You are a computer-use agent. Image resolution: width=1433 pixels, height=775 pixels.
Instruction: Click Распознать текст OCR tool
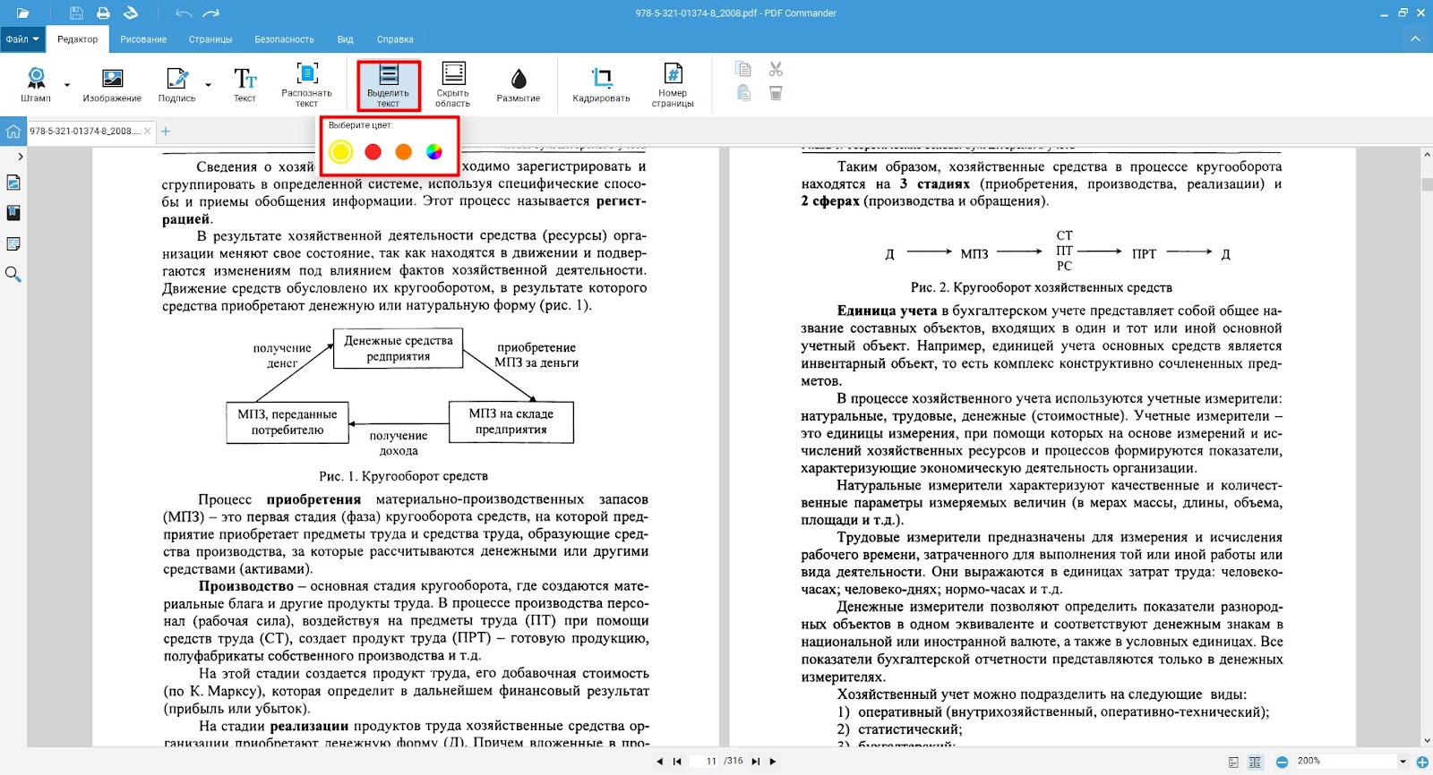(306, 84)
